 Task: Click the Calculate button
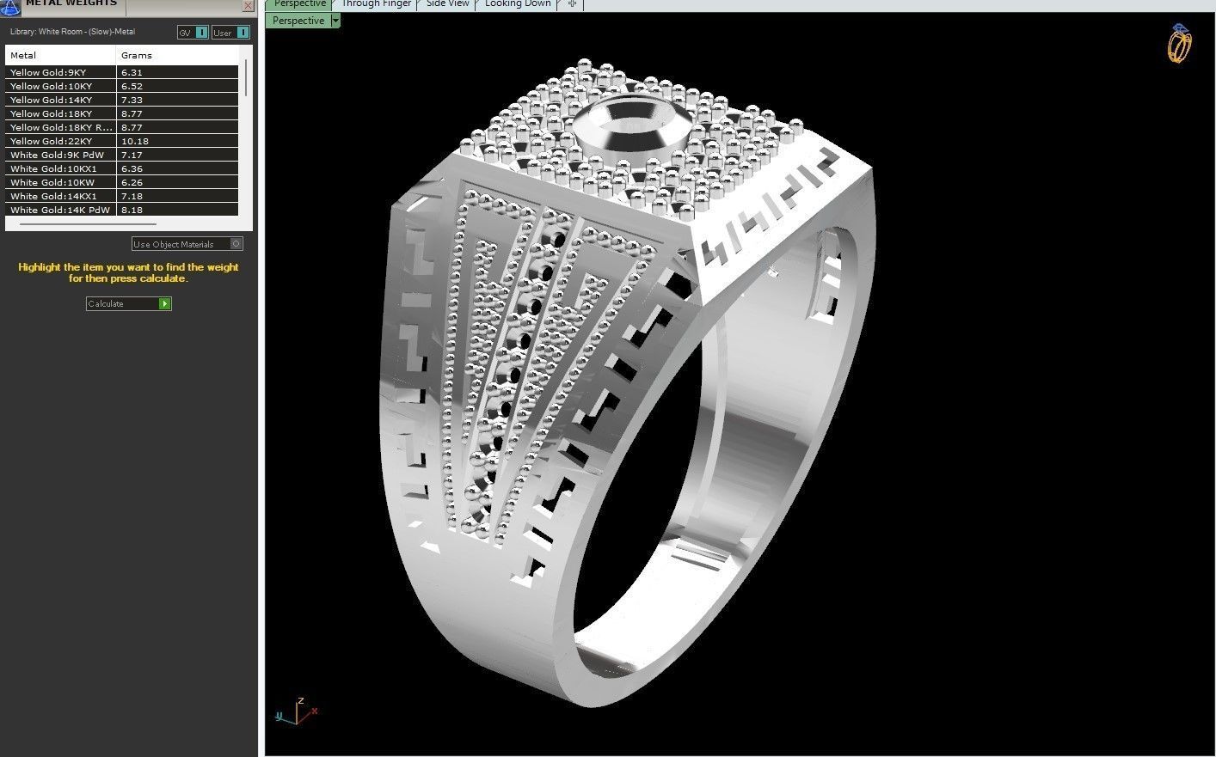[129, 303]
